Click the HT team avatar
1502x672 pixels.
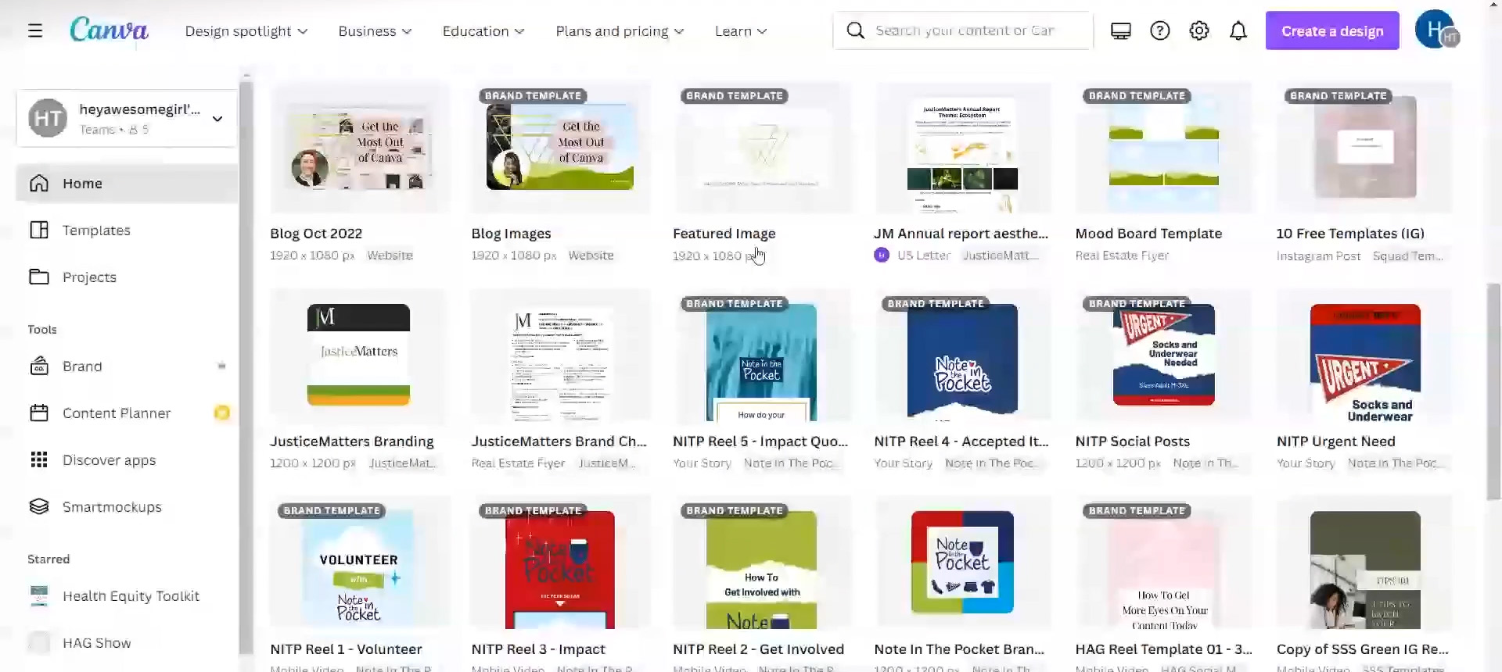tap(48, 118)
